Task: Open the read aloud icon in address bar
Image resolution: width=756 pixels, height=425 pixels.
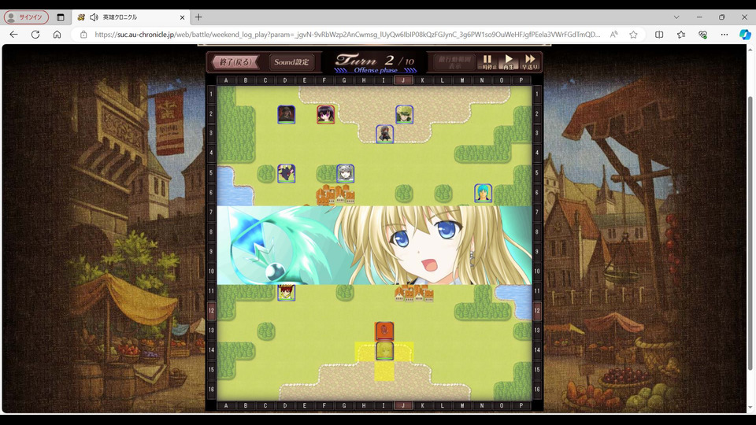Action: pyautogui.click(x=613, y=35)
